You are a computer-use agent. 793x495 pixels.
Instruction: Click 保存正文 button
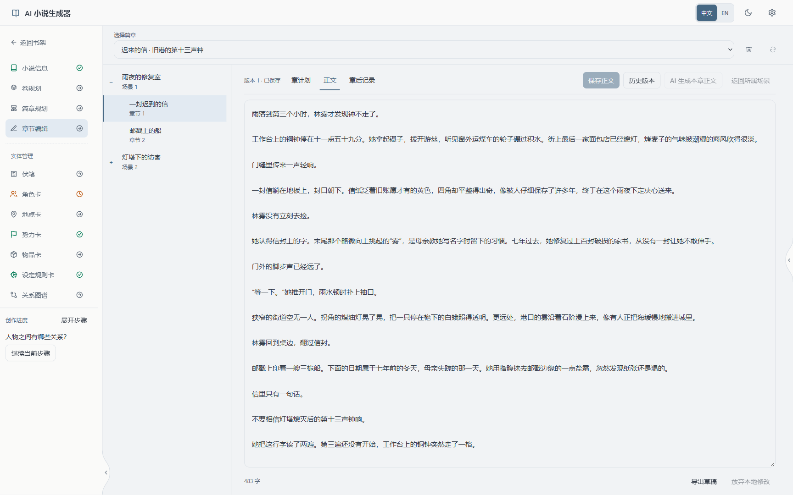(601, 81)
